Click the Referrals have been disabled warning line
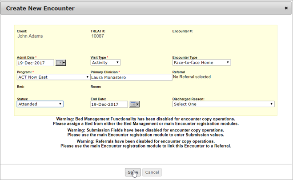This screenshot has width=293, height=180. coord(145,141)
